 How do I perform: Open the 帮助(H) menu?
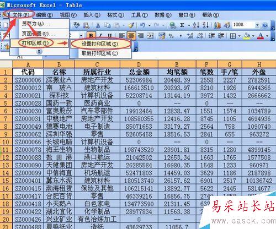tap(210, 15)
